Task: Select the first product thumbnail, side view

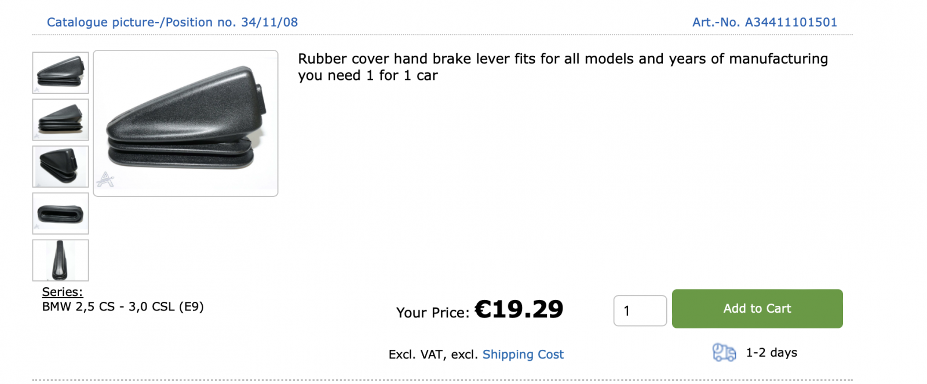Action: pos(60,73)
